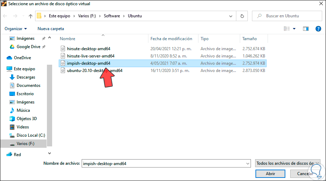Click the hirsute-live-server-amd64 disc image icon
Image resolution: width=326 pixels, height=181 pixels.
[x=63, y=56]
